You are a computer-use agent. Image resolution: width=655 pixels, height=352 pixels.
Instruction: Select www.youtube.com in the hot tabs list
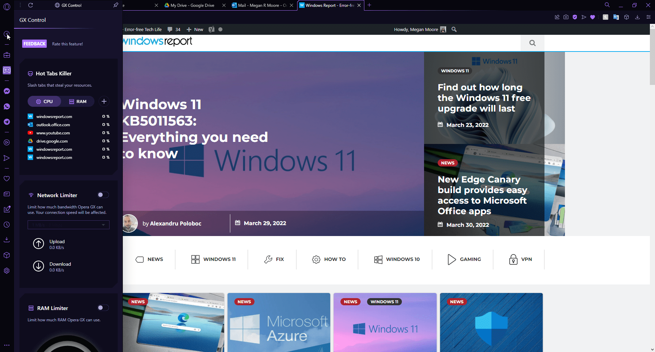click(69, 133)
